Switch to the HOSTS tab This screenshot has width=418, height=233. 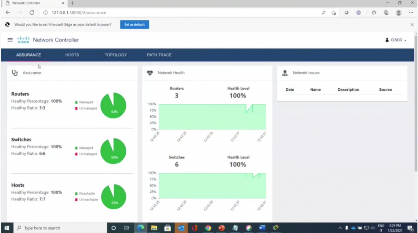pos(72,55)
